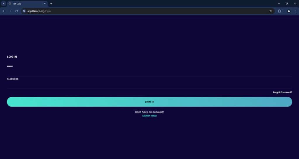This screenshot has width=299, height=159.
Task: Open the Forgot Password? link
Action: tap(282, 92)
